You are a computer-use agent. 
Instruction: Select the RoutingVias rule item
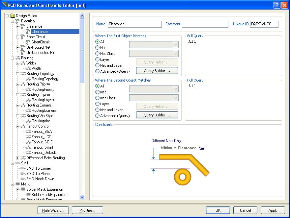41,121
